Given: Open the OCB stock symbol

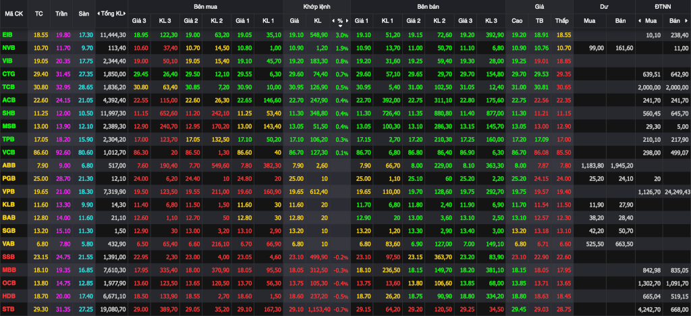Looking at the screenshot, I should pyautogui.click(x=8, y=282).
